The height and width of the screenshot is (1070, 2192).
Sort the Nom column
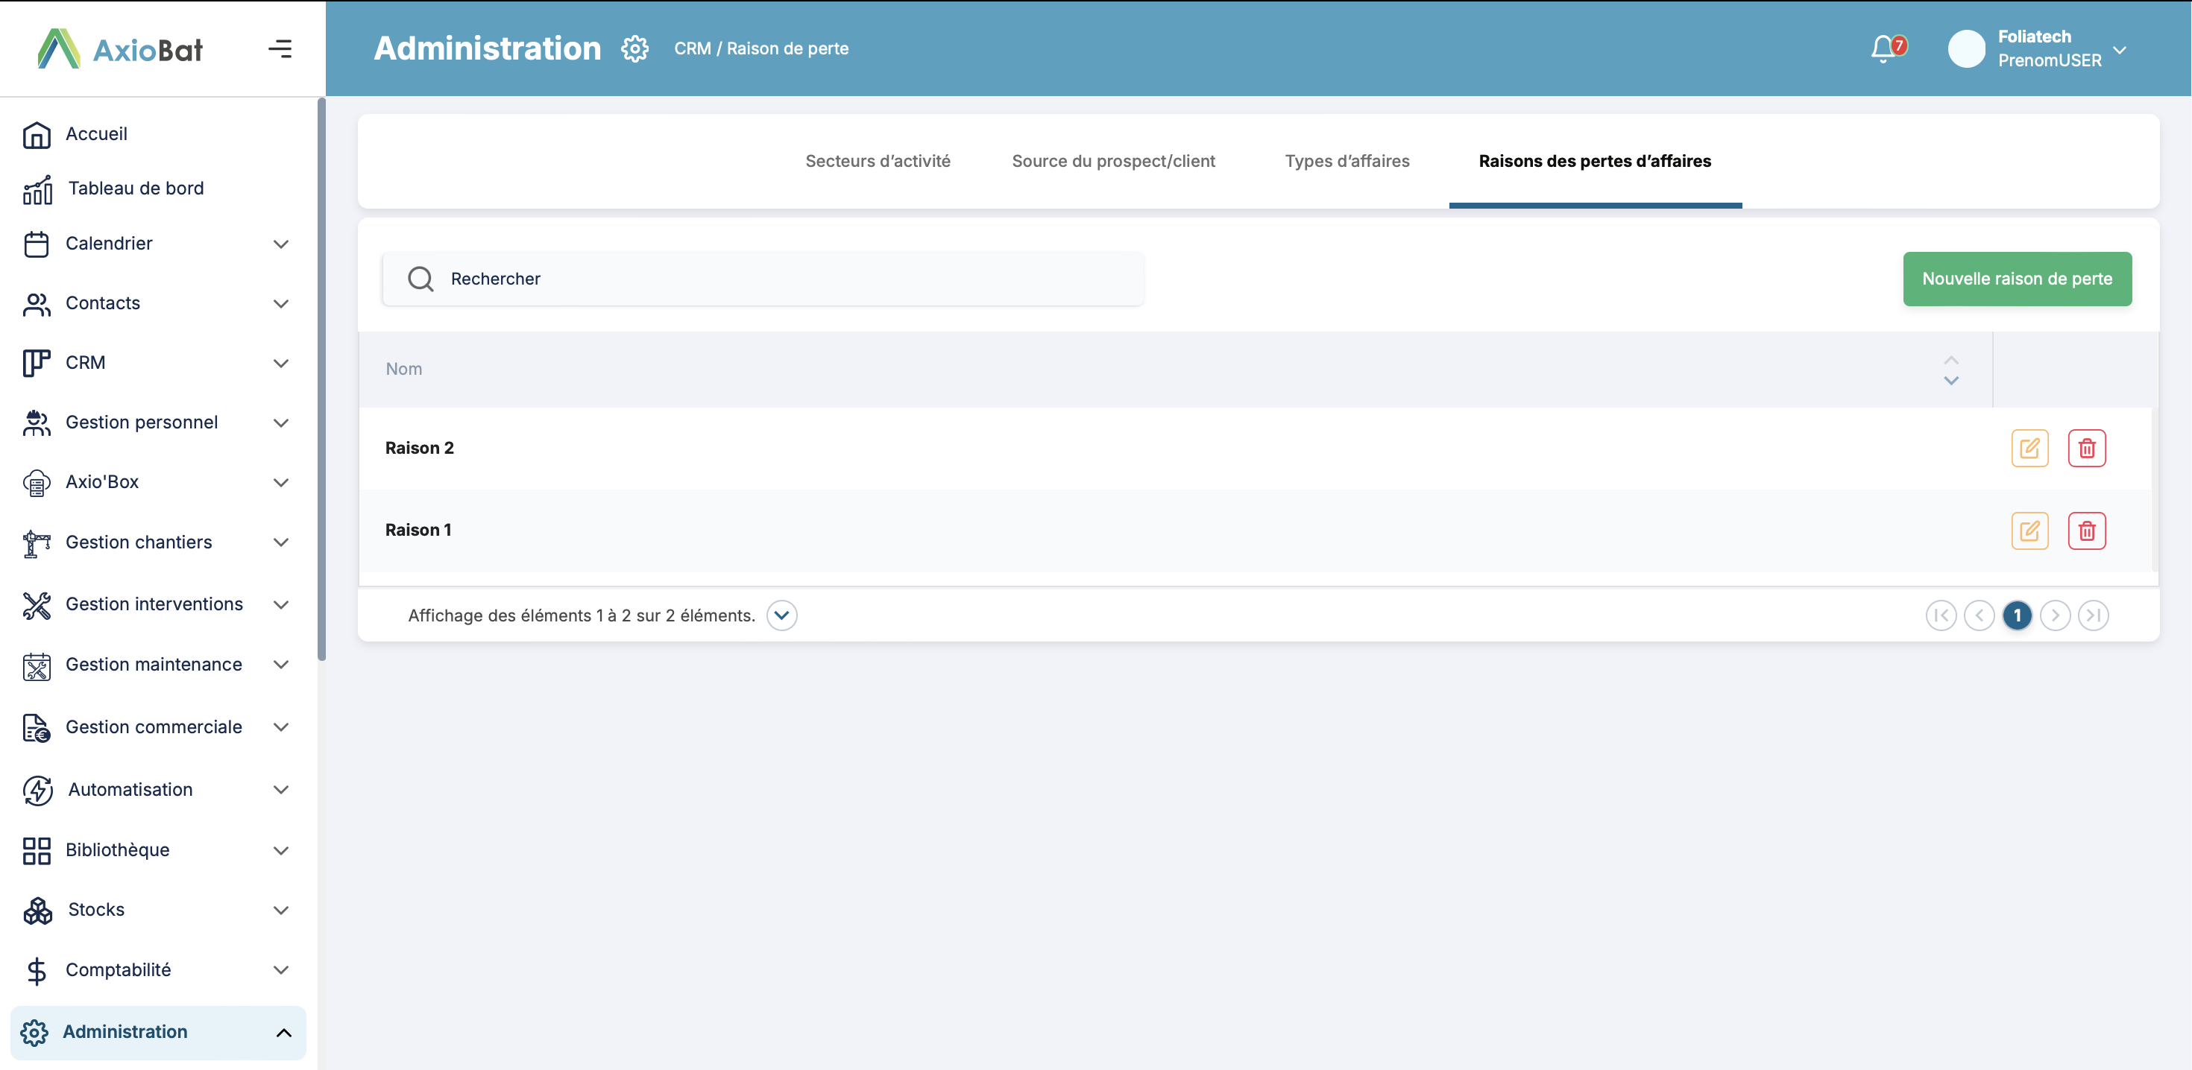1950,370
